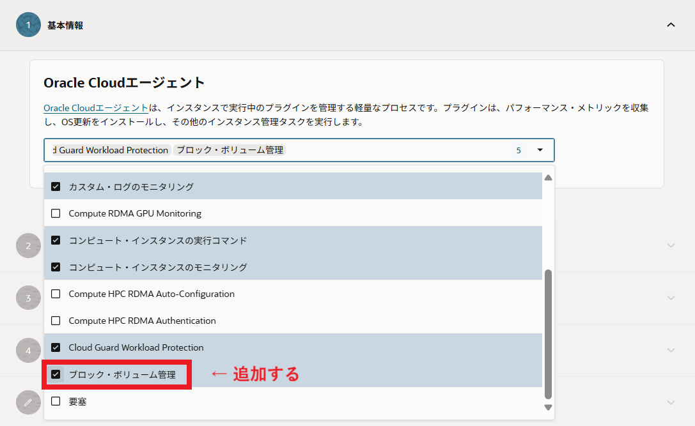Click scrollbar up arrow in plugin list
This screenshot has width=695, height=426.
click(549, 178)
